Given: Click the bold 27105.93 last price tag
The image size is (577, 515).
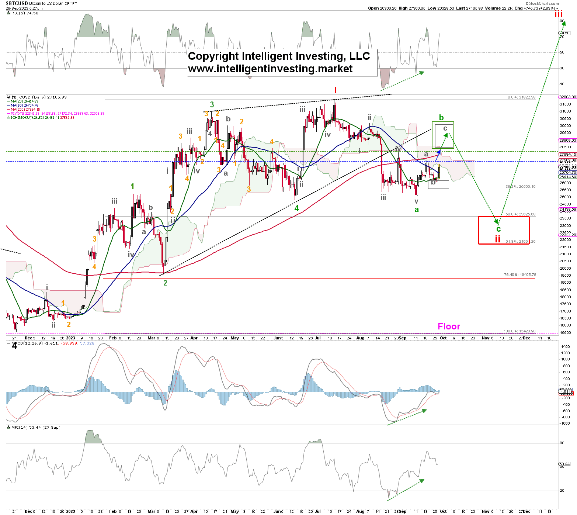Looking at the screenshot, I should [567, 167].
